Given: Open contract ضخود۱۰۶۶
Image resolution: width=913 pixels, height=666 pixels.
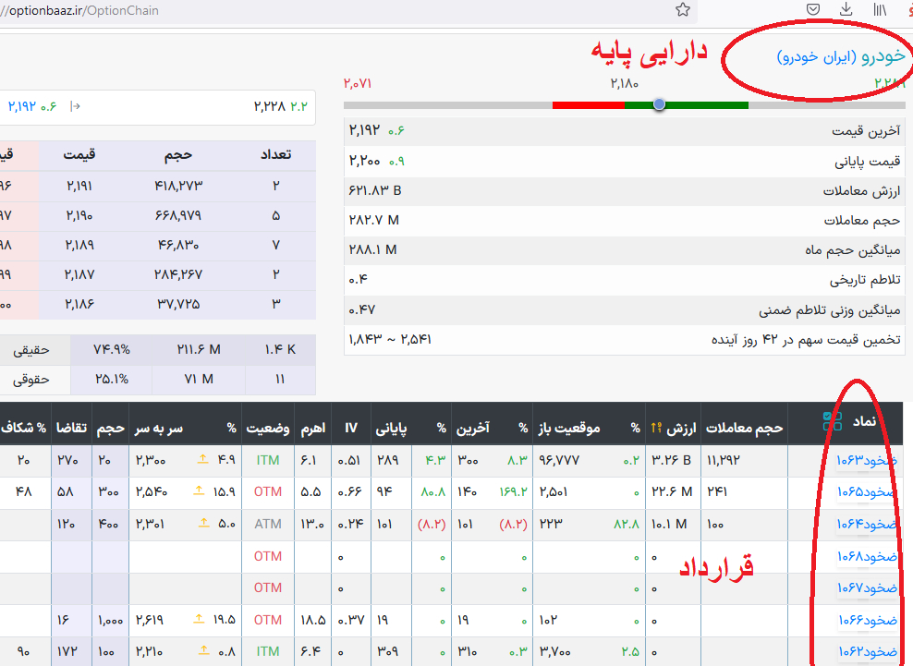Looking at the screenshot, I should (867, 621).
